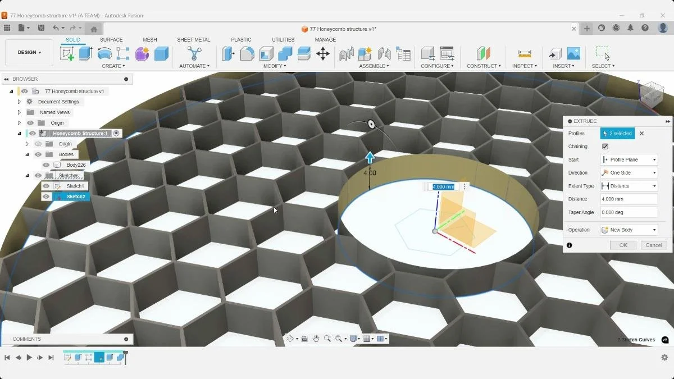Select the Insert image canvas icon
The height and width of the screenshot is (379, 674).
point(573,53)
